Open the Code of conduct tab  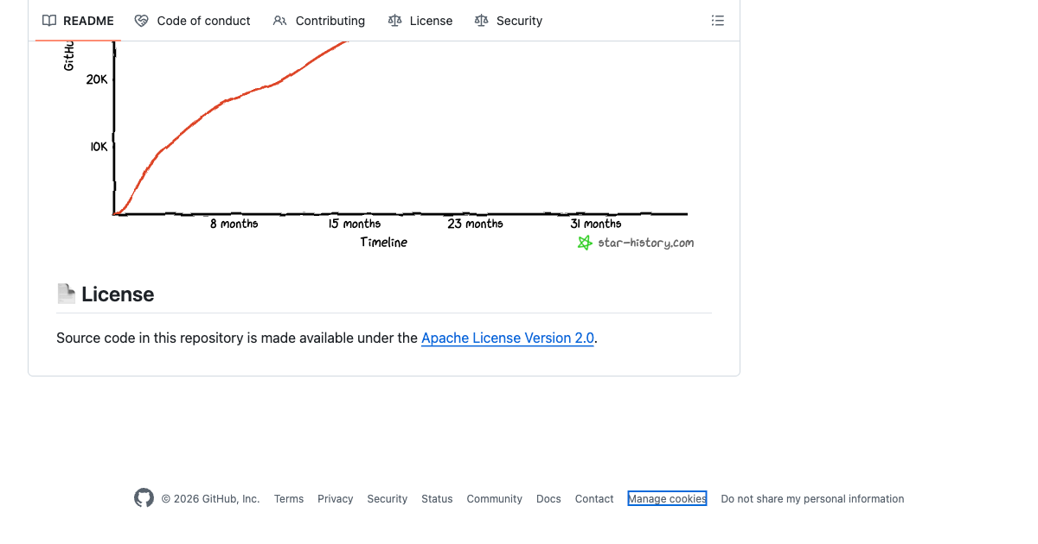tap(203, 20)
